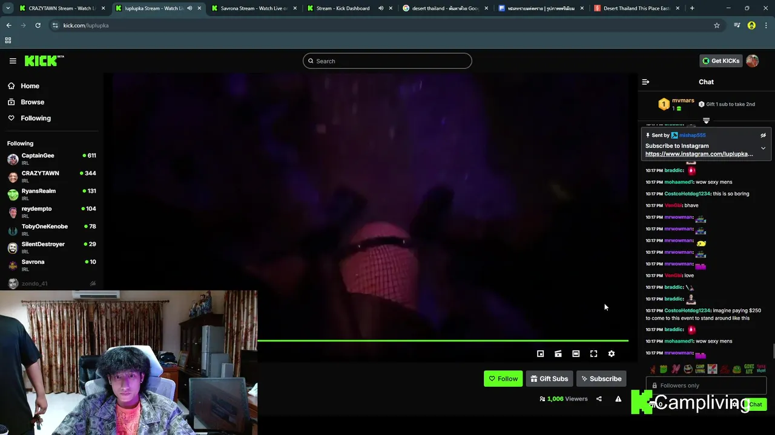Open a new browser tab
Screen dimensions: 775x435
pyautogui.click(x=692, y=8)
